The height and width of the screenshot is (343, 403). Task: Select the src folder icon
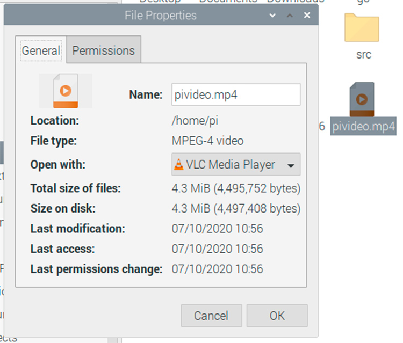(x=362, y=28)
